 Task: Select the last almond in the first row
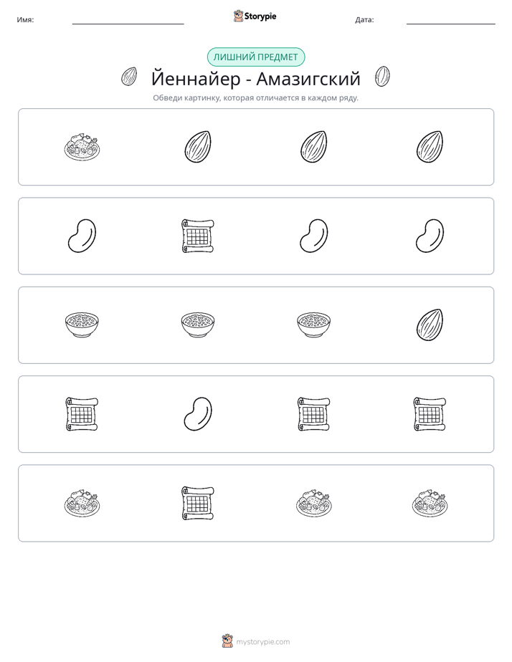[430, 147]
